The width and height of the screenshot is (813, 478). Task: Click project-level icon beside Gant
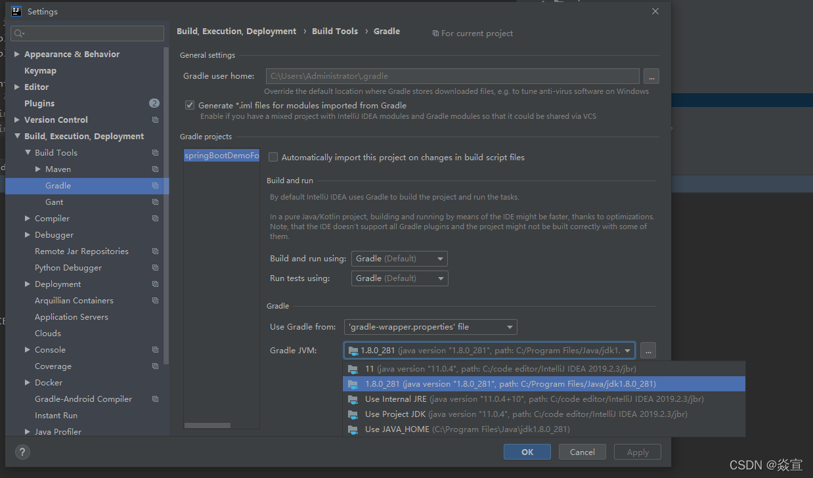[156, 202]
